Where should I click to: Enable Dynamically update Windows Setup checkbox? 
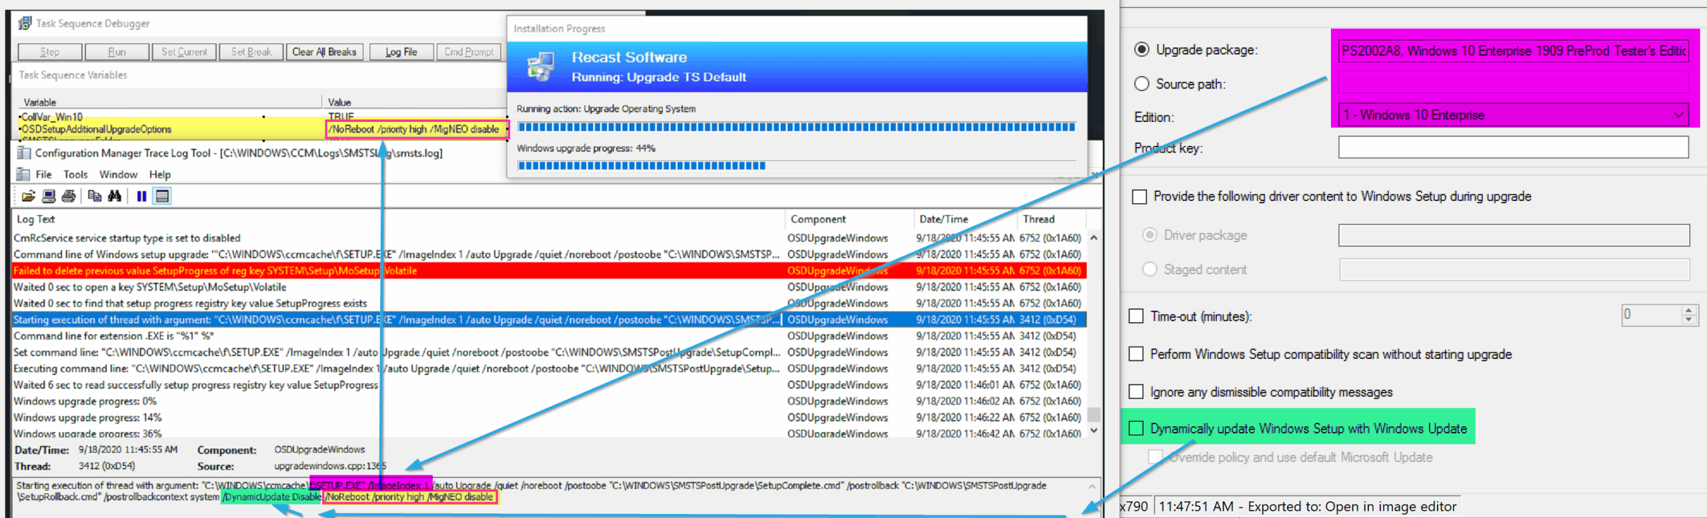click(x=1136, y=428)
